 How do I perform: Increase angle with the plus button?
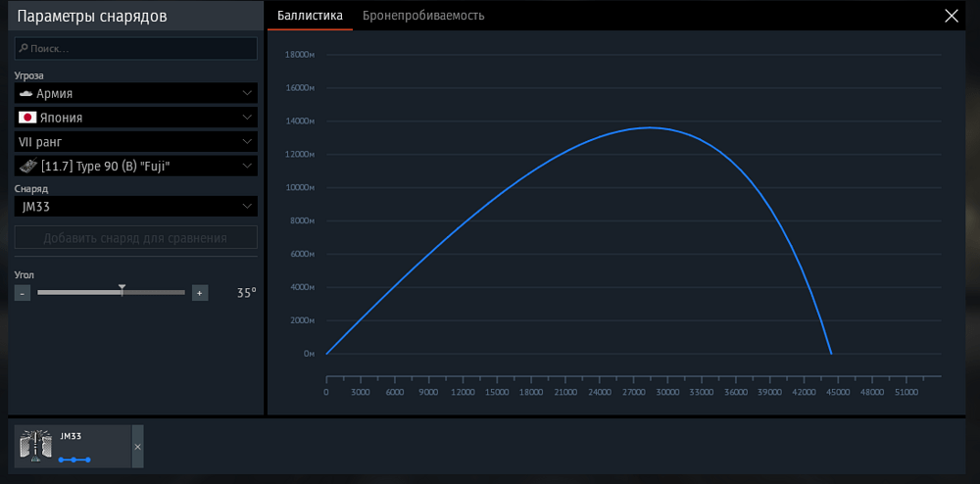click(x=200, y=293)
